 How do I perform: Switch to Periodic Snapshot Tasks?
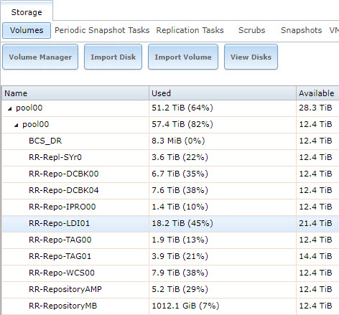102,30
